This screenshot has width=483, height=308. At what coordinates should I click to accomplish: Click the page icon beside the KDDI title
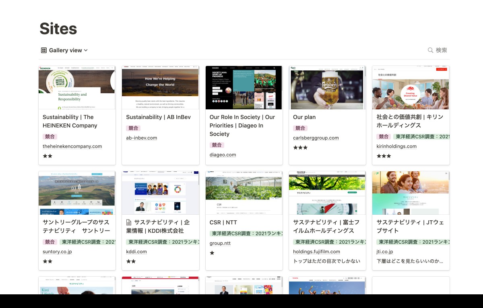(x=129, y=222)
